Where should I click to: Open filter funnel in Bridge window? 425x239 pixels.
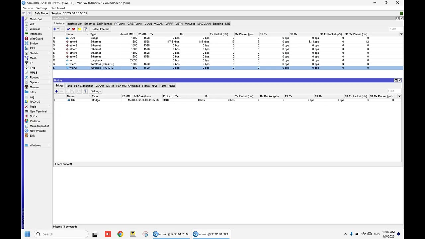85,91
